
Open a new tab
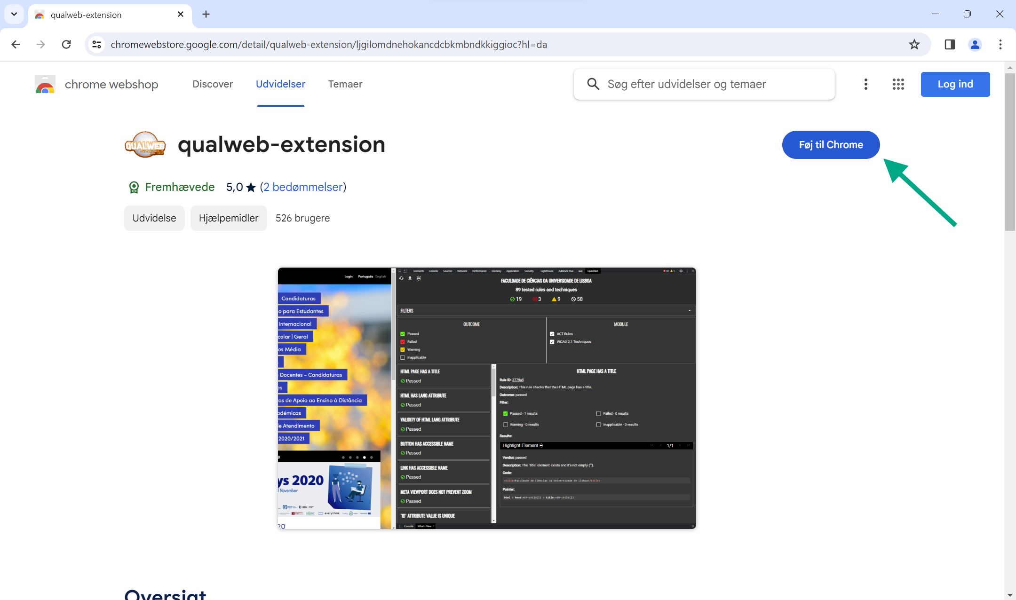pyautogui.click(x=206, y=14)
